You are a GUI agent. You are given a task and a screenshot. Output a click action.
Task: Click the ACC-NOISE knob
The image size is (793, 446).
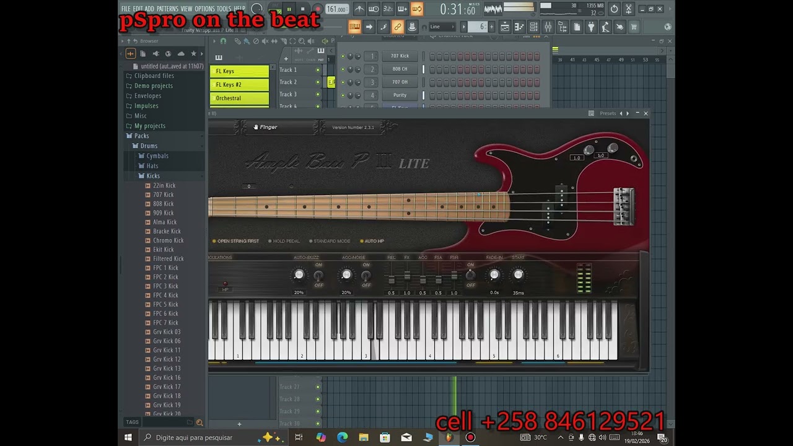[x=346, y=275]
